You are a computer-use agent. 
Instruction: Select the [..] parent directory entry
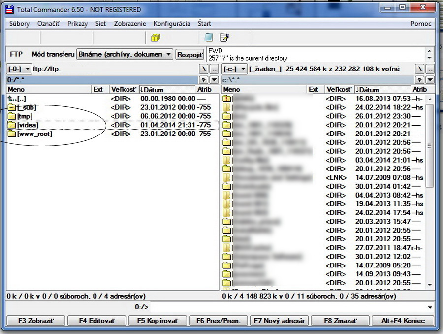tap(22, 99)
